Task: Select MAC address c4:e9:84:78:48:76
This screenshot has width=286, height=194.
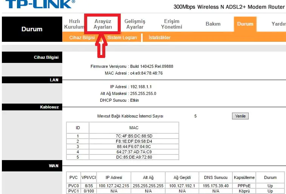Action: (x=146, y=73)
